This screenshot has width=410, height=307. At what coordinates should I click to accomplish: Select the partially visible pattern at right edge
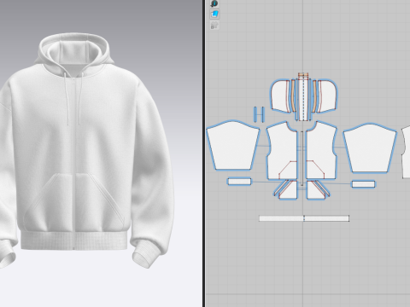406,153
